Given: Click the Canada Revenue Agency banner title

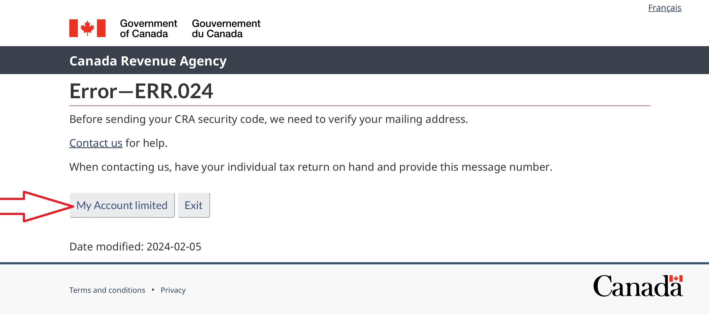Looking at the screenshot, I should 148,61.
